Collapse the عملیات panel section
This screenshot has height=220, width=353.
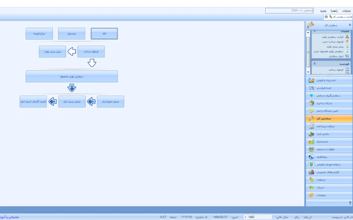315,31
